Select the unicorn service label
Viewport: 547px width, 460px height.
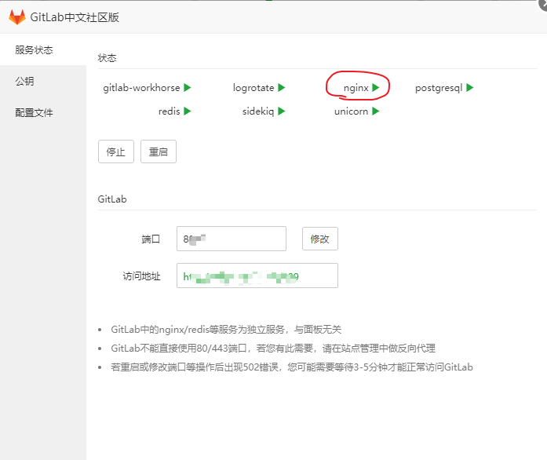(351, 111)
